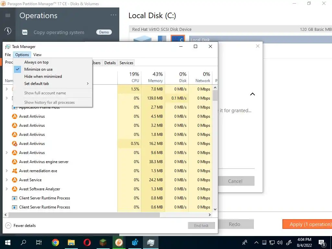Select the Avast remediation exe process

click(107, 171)
